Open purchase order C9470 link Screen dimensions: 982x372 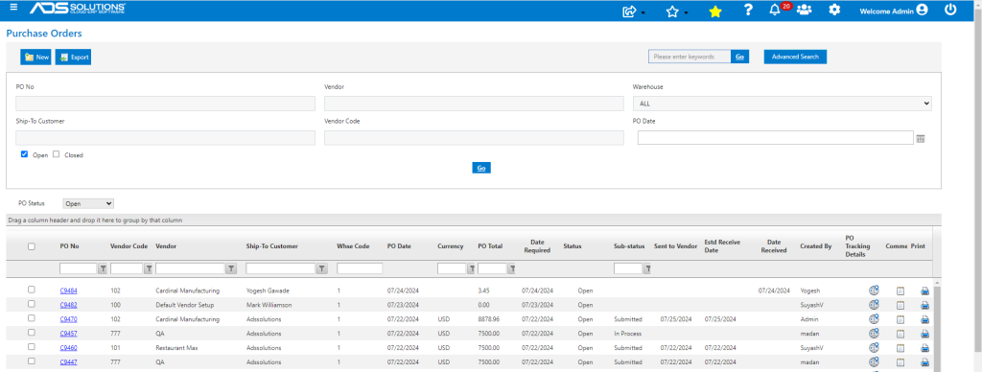68,319
